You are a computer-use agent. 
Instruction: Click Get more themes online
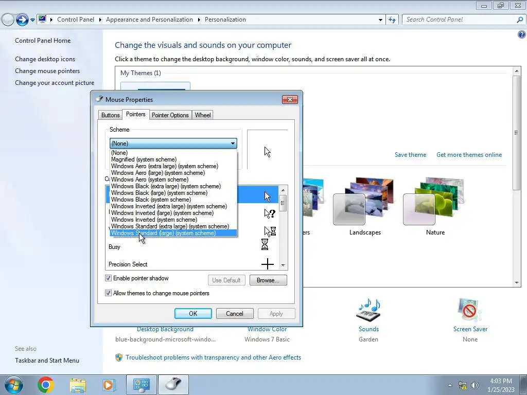pyautogui.click(x=469, y=154)
